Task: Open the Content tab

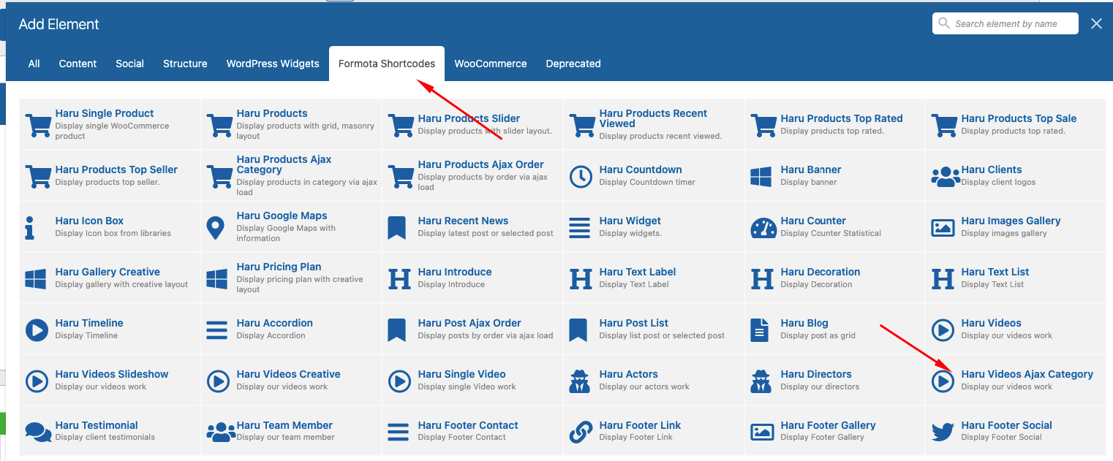Action: point(78,64)
